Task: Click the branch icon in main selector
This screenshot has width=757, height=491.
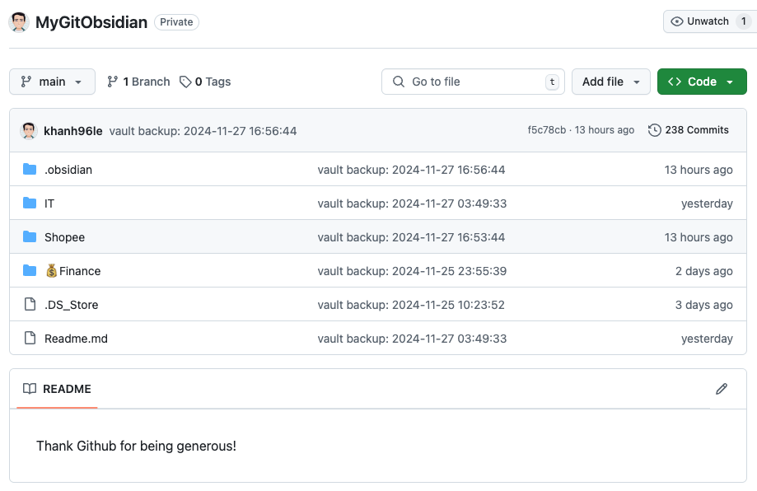Action: (26, 82)
